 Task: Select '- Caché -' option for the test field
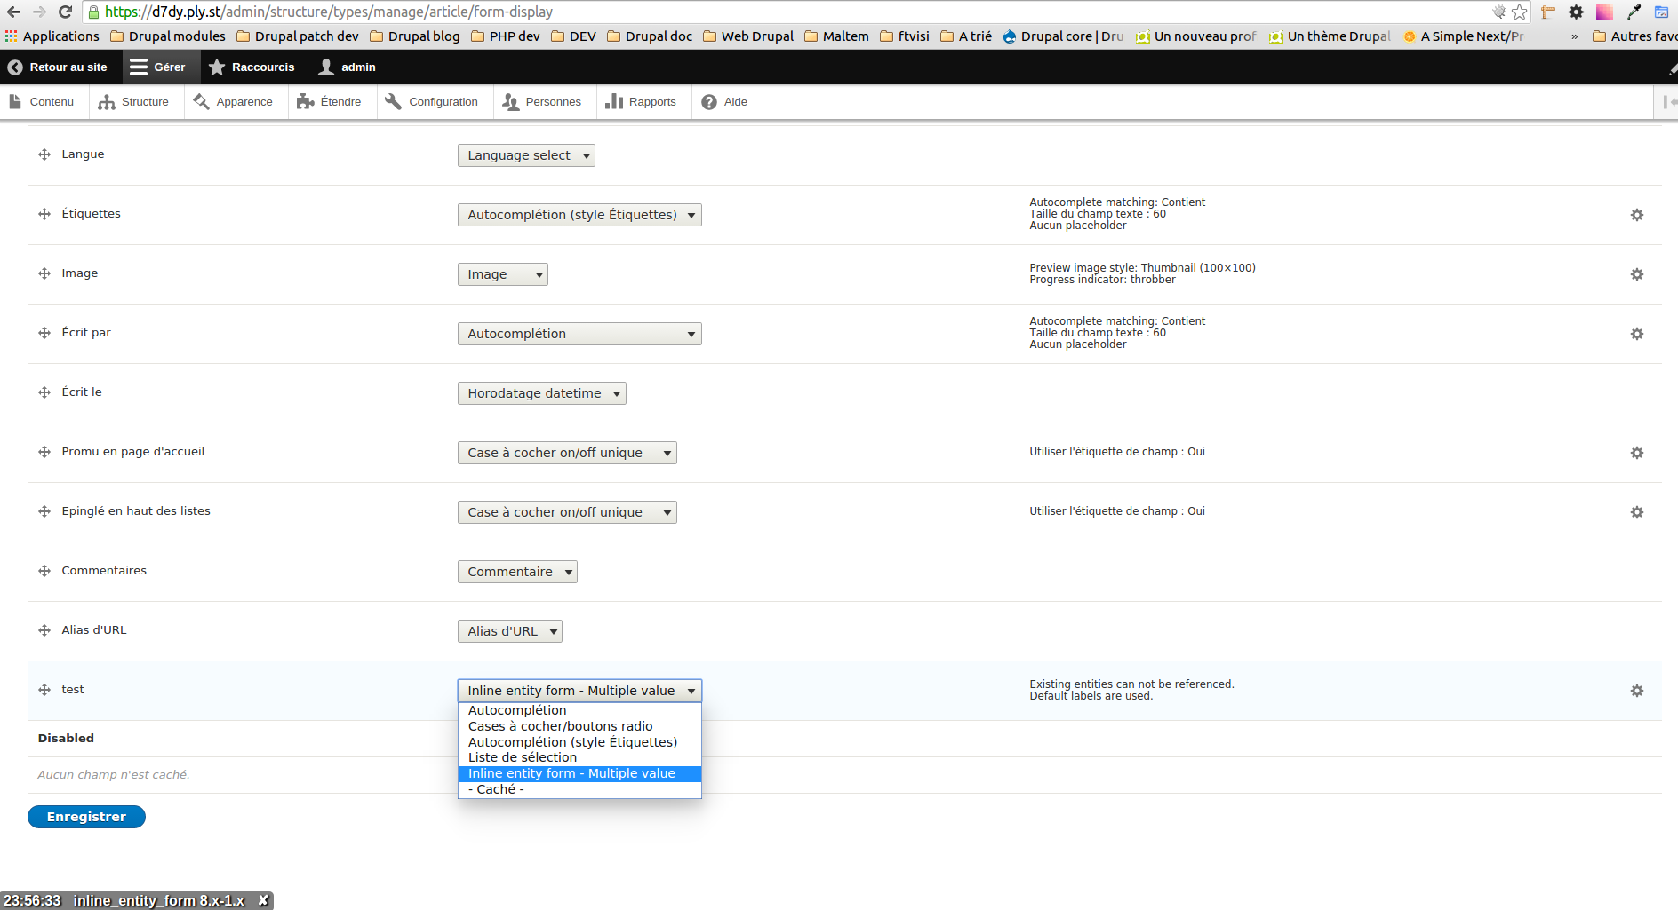[495, 788]
